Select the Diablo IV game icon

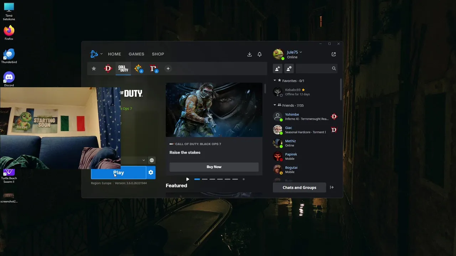click(153, 69)
